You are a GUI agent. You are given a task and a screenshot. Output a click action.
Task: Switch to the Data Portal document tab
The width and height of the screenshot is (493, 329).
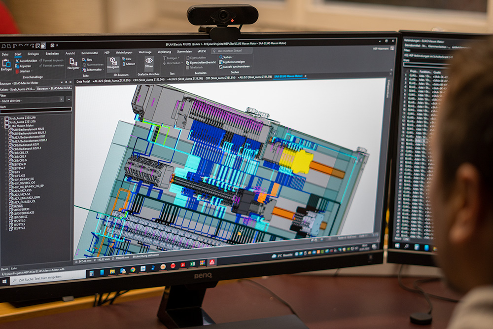(x=83, y=81)
